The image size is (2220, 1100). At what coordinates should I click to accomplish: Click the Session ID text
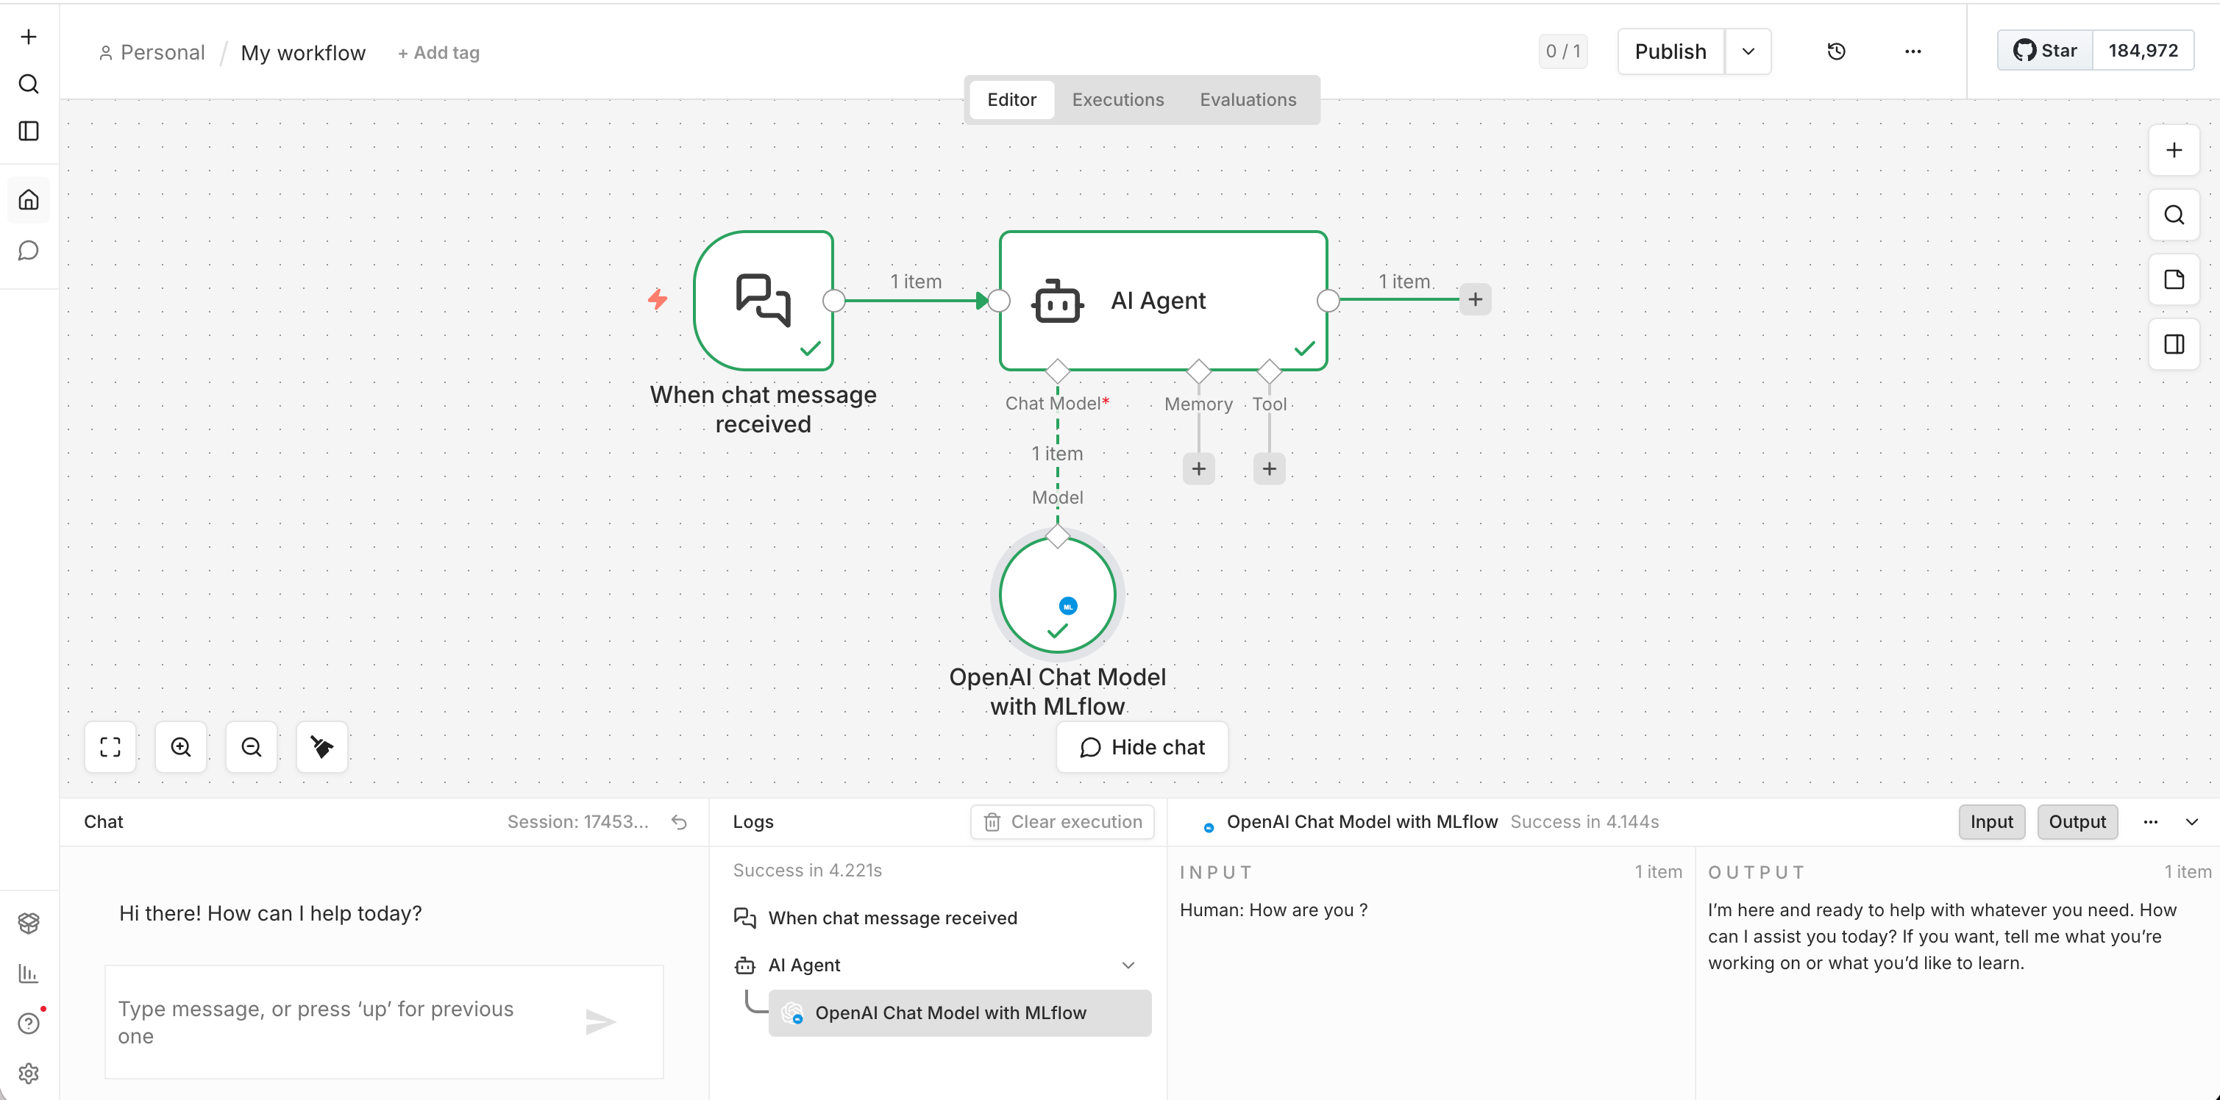pyautogui.click(x=577, y=823)
